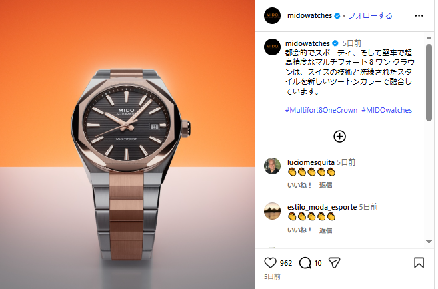Click 返信 under luciomesquita's comment

326,185
